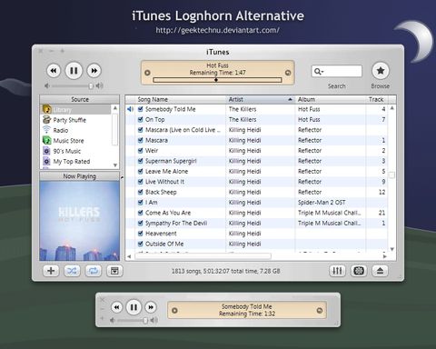The width and height of the screenshot is (436, 349).
Task: Open the equalizer window button
Action: click(337, 271)
